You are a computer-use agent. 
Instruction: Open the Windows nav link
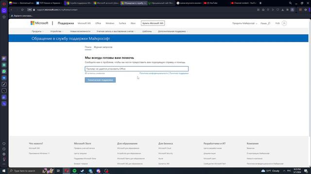pyautogui.click(x=110, y=23)
